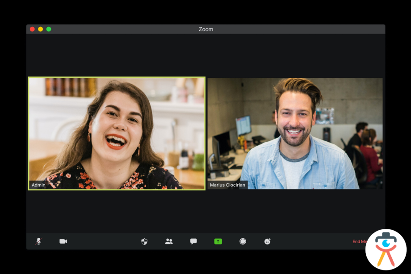Open the Security shield options

tap(144, 241)
